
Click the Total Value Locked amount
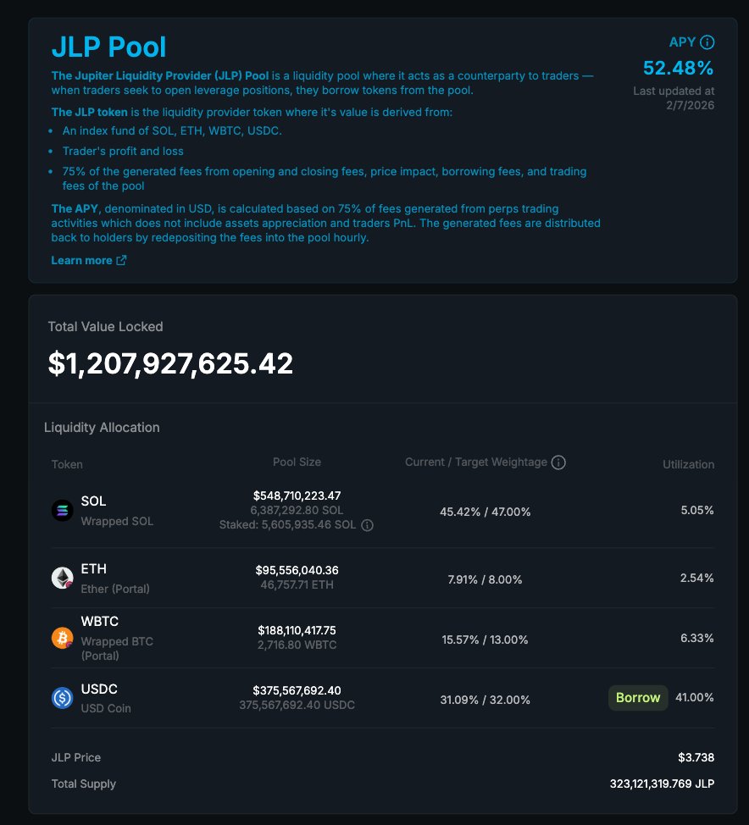(x=170, y=363)
